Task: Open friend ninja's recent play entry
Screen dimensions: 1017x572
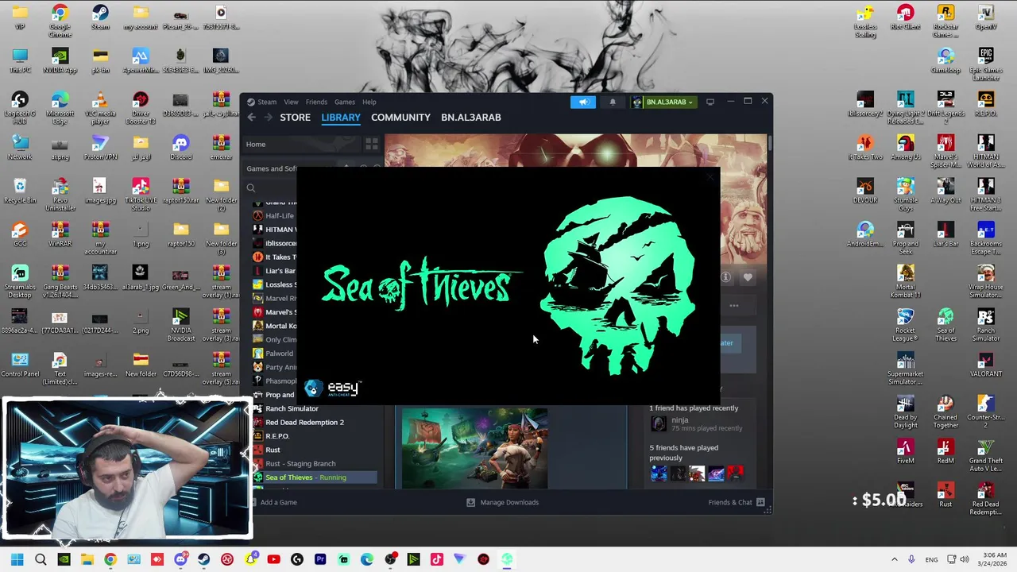Action: point(696,424)
